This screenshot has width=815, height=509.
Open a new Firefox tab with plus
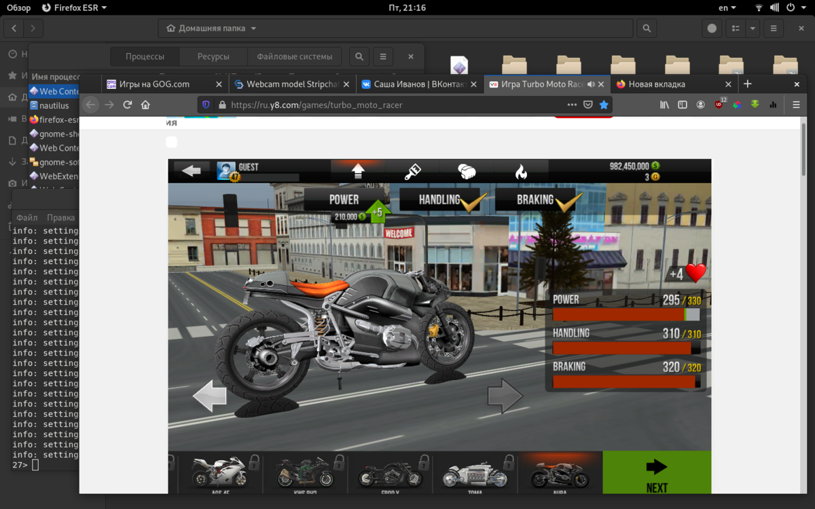[x=748, y=84]
